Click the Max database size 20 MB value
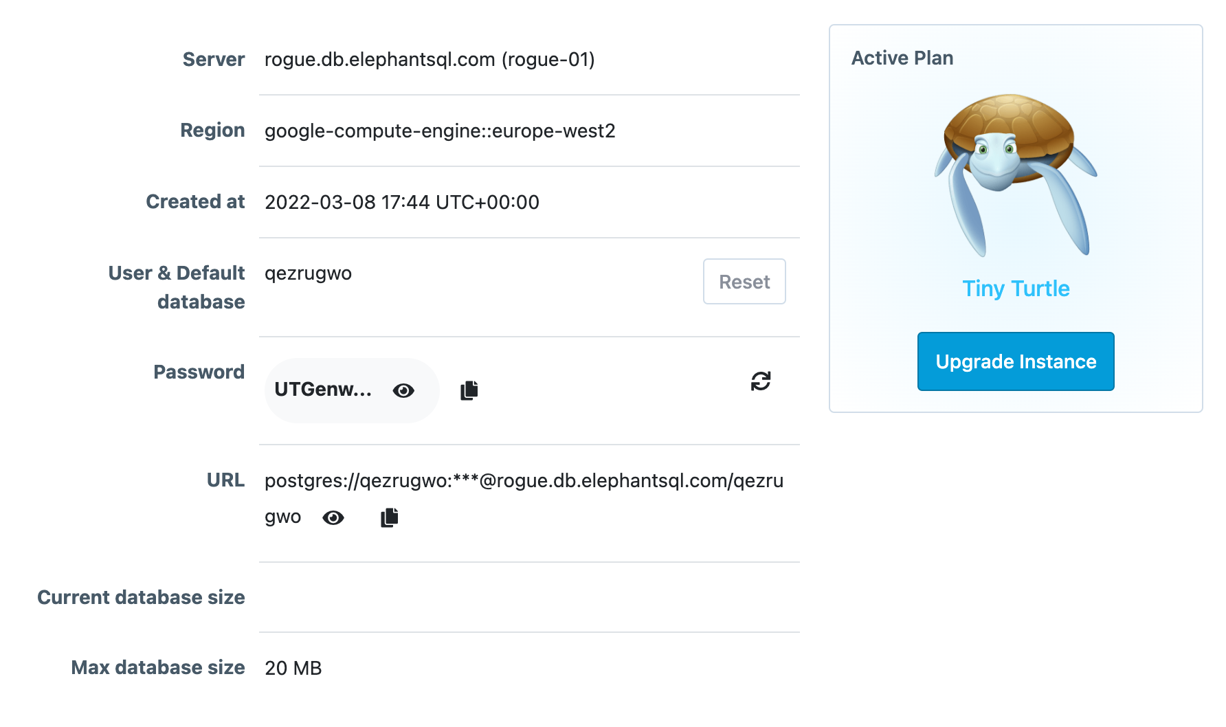The image size is (1226, 727). 293,668
